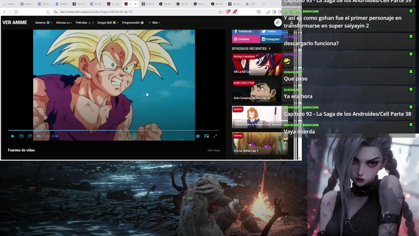Click Kick badge beside 'descargarlo funciona?'
This screenshot has width=419, height=236.
[x=411, y=36]
